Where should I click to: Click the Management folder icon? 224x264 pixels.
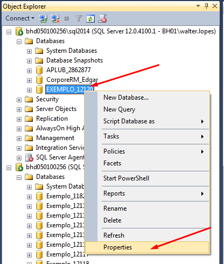pyautogui.click(x=29, y=138)
